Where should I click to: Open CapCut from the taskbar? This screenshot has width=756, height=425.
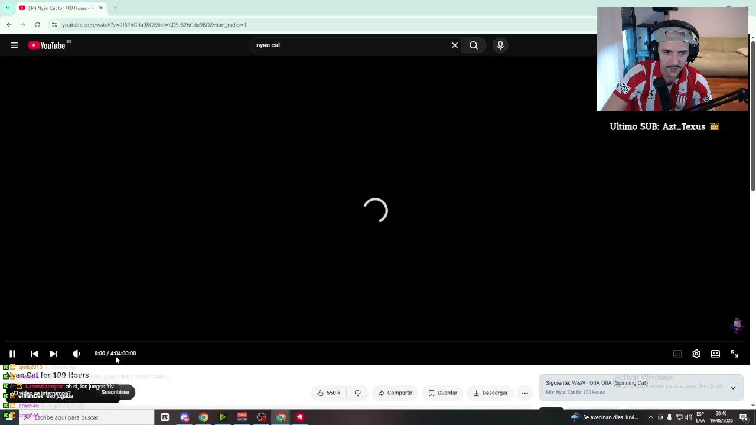point(165,417)
